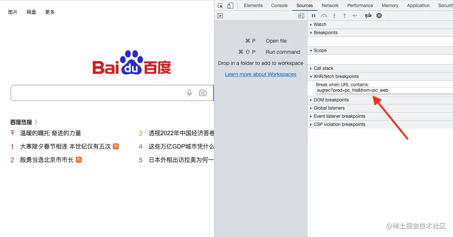Image resolution: width=453 pixels, height=237 pixels.
Task: Click the voice search microphone icon
Action: pos(189,93)
